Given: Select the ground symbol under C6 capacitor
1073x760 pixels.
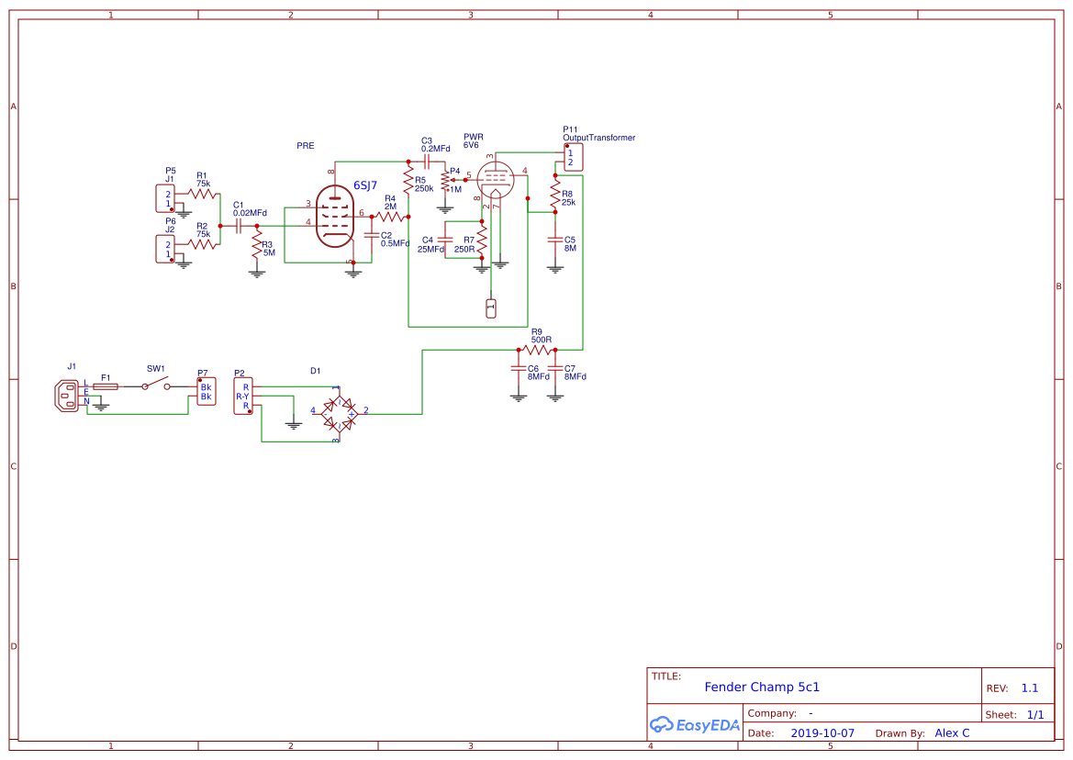Looking at the screenshot, I should point(519,397).
